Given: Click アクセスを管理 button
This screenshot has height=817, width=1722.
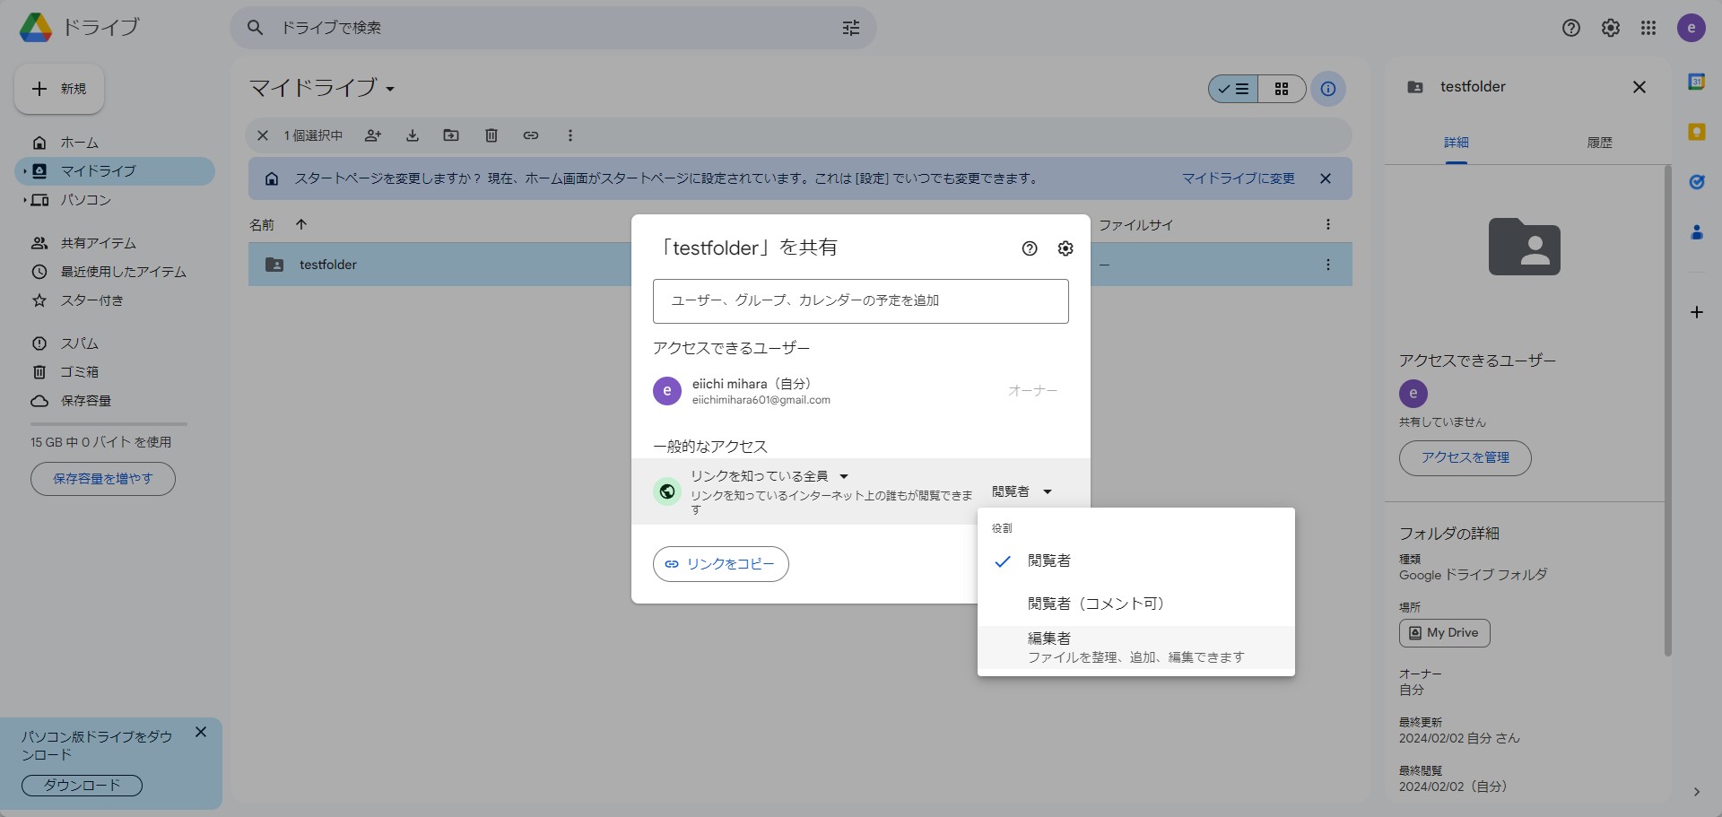Looking at the screenshot, I should 1465,457.
